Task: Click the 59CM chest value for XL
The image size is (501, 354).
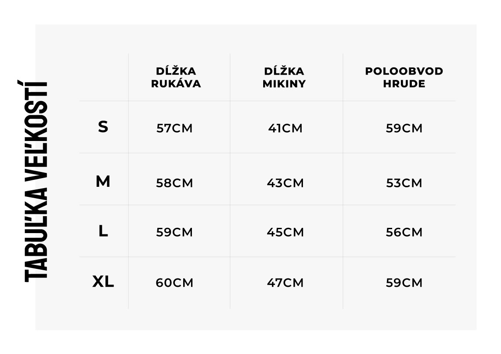Action: (x=404, y=283)
